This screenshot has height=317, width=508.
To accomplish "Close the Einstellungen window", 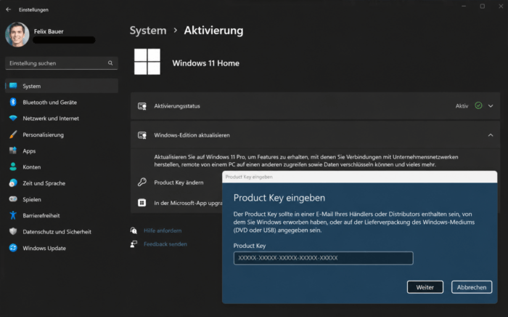I will 501,6.
